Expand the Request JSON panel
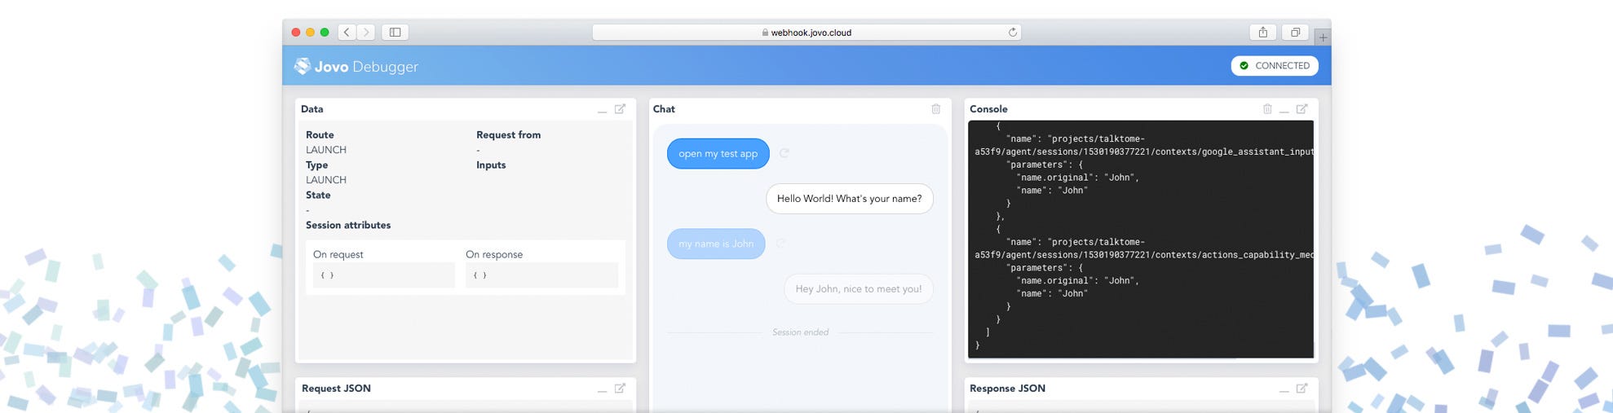The width and height of the screenshot is (1613, 413). tap(620, 389)
